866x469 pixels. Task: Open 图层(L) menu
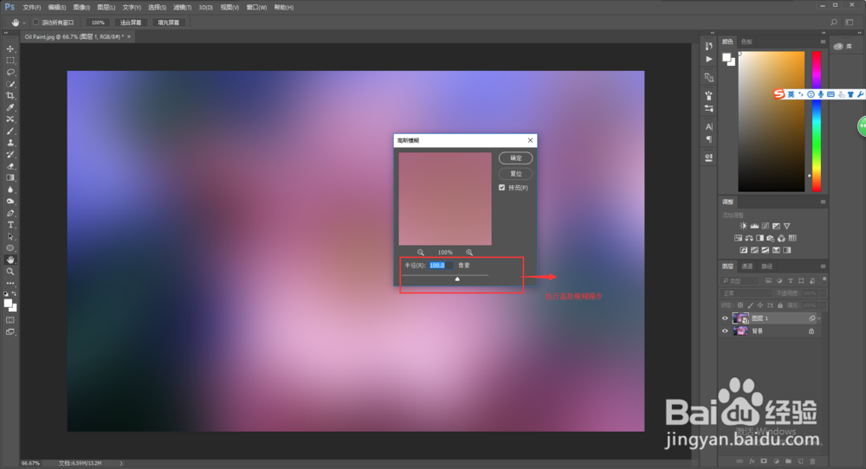tap(106, 7)
